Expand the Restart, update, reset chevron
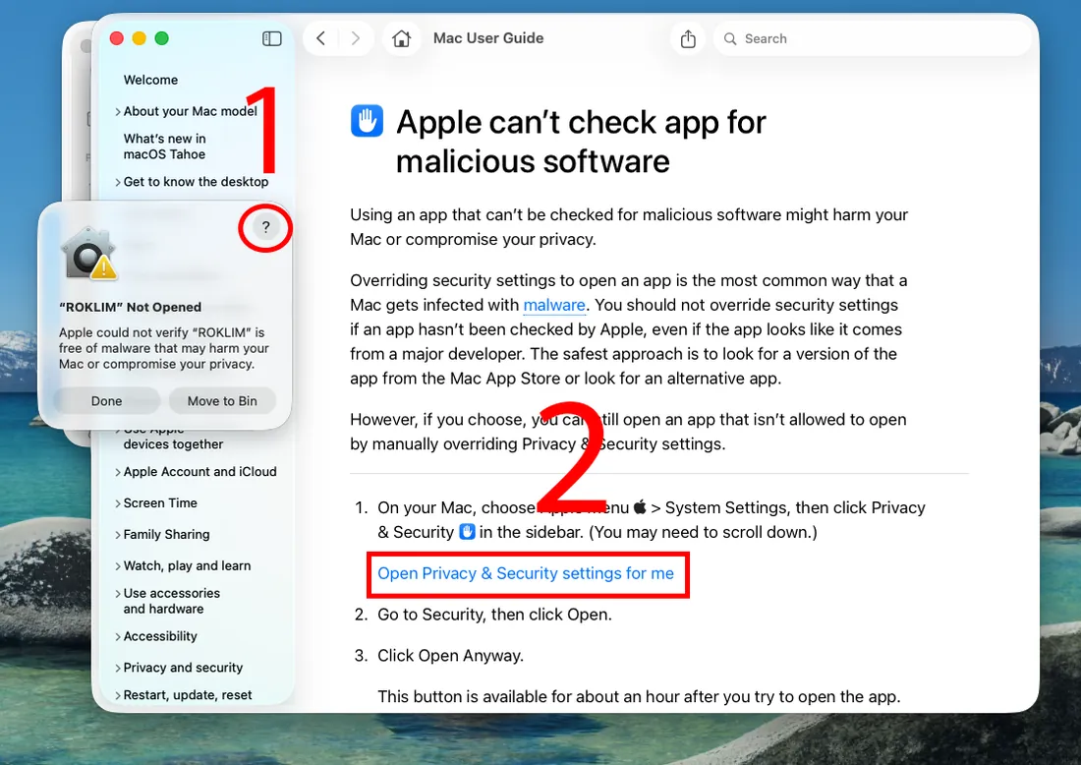 tap(118, 695)
